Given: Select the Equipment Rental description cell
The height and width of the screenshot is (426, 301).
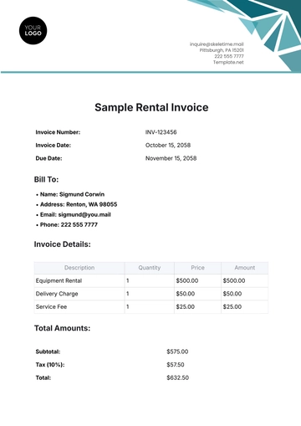Looking at the screenshot, I should [x=79, y=280].
